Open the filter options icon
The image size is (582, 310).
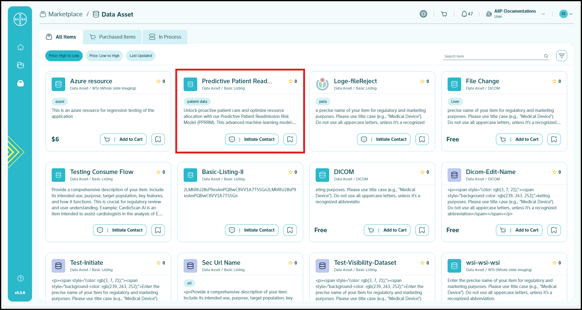tap(561, 56)
